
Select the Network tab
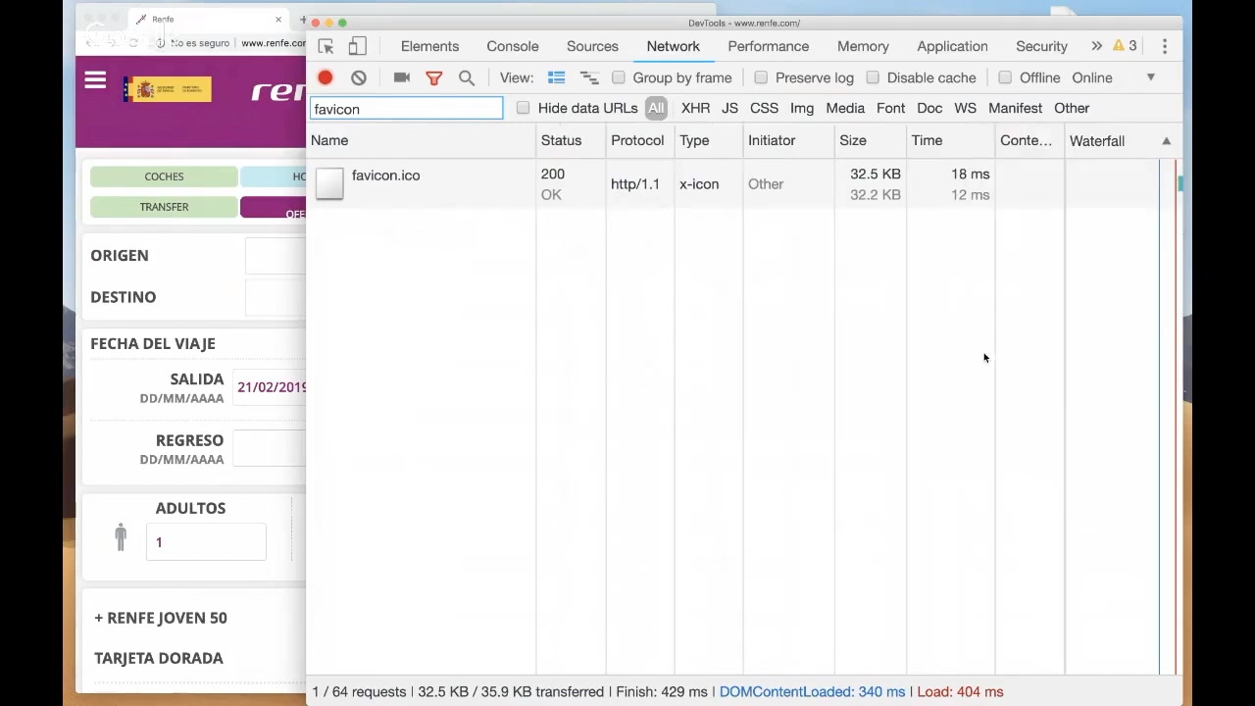673,46
